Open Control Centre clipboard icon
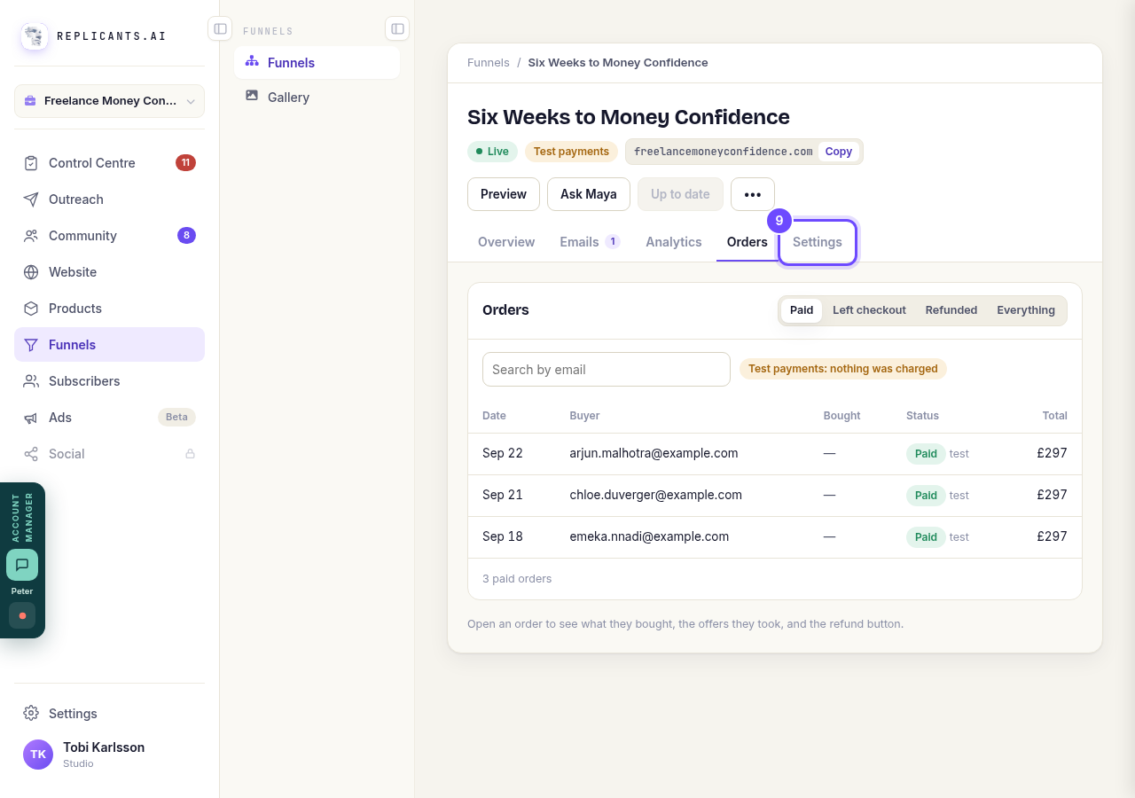 pyautogui.click(x=31, y=163)
